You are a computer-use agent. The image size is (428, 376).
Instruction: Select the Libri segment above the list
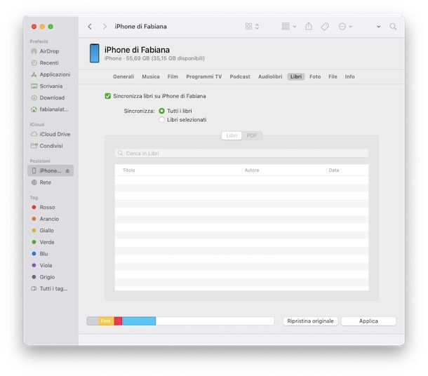[x=232, y=135]
